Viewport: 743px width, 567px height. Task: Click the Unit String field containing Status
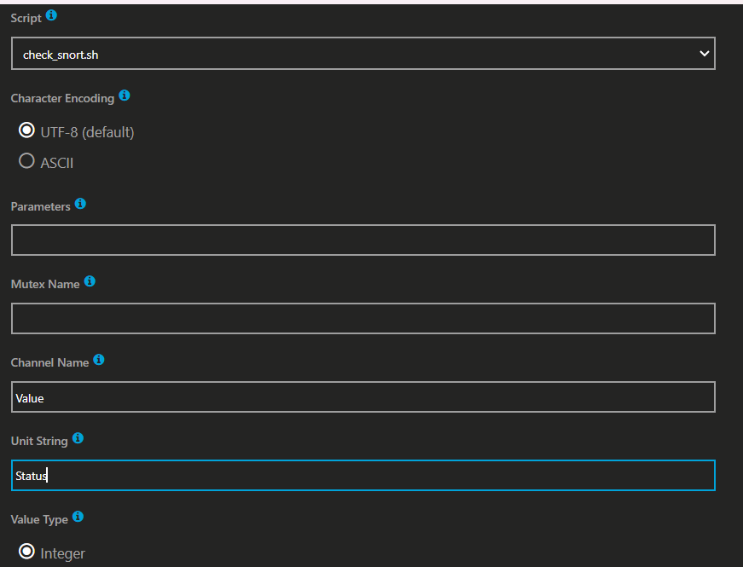point(363,476)
